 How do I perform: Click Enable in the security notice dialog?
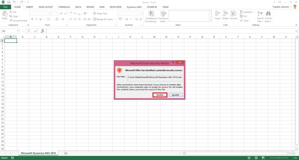[x=160, y=95]
